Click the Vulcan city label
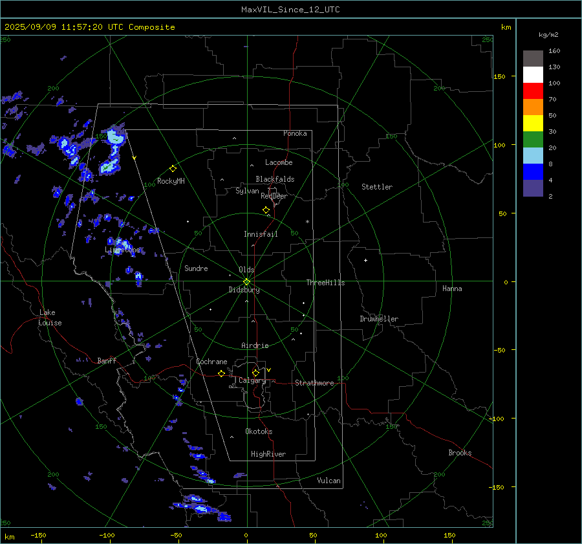This screenshot has height=544, width=582. pos(329,481)
